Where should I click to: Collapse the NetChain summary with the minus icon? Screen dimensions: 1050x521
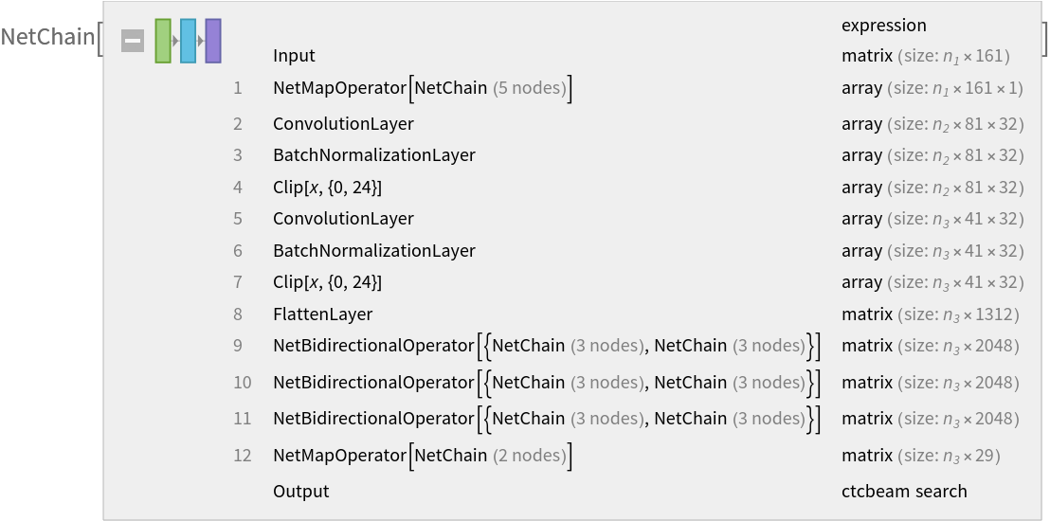pyautogui.click(x=133, y=42)
